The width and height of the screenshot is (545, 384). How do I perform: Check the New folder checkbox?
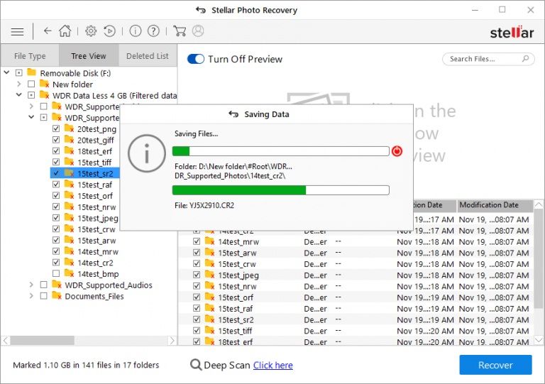point(31,84)
